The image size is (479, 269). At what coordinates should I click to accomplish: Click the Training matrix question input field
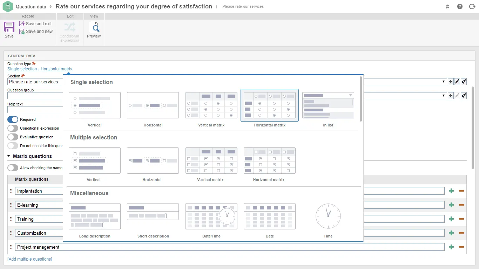point(39,219)
